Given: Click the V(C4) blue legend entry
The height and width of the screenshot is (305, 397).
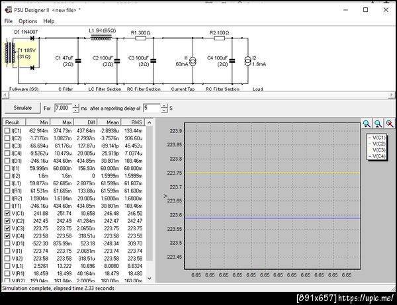Looking at the screenshot, I should 376,156.
